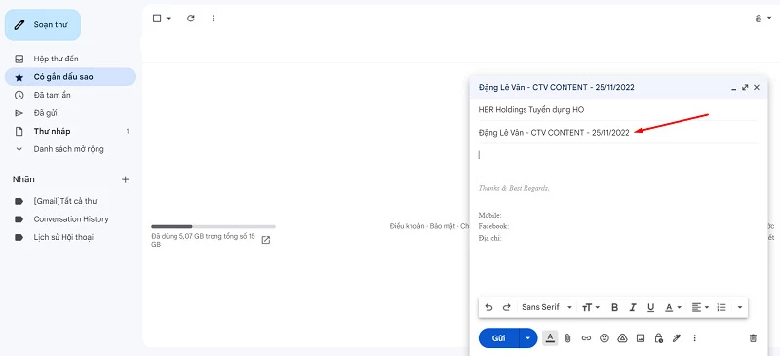Open storage management external link icon
Image resolution: width=780 pixels, height=356 pixels.
point(266,241)
